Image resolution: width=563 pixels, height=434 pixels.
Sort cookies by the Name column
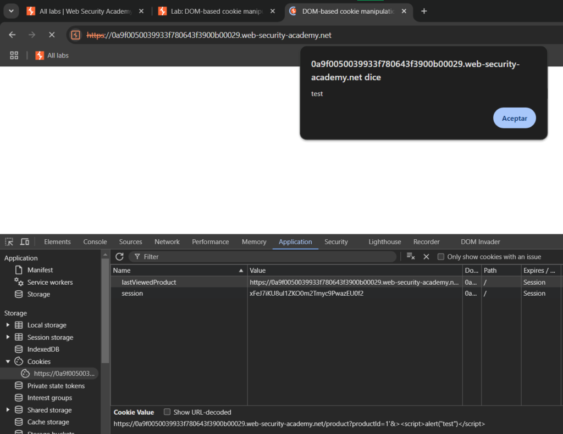pos(179,270)
